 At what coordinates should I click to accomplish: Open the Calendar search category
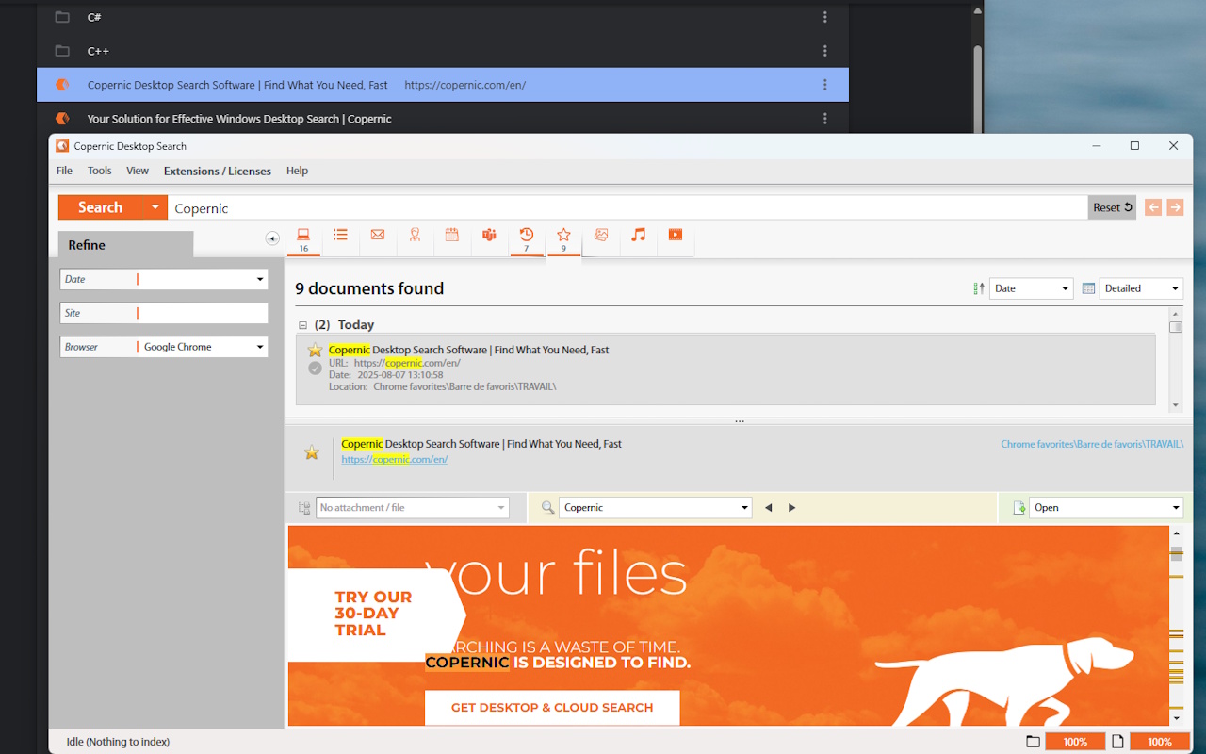click(451, 236)
